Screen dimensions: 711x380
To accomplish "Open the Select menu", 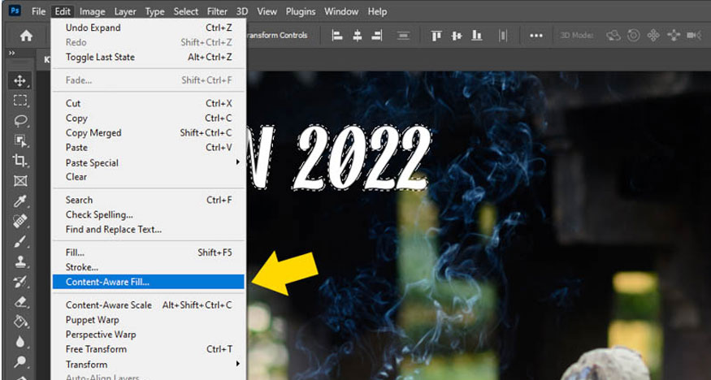I will [x=186, y=11].
